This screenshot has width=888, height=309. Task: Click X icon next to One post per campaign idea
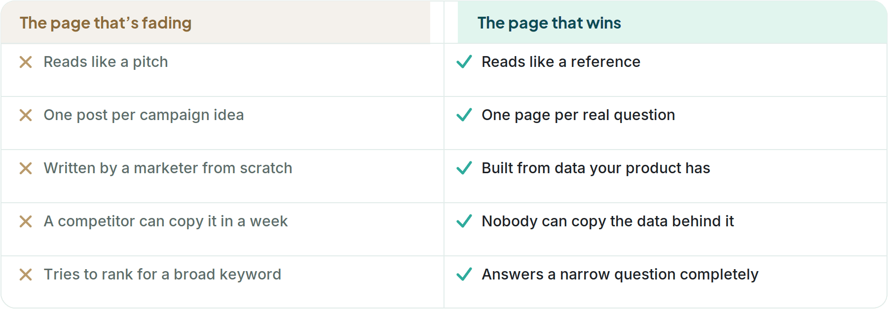[26, 115]
